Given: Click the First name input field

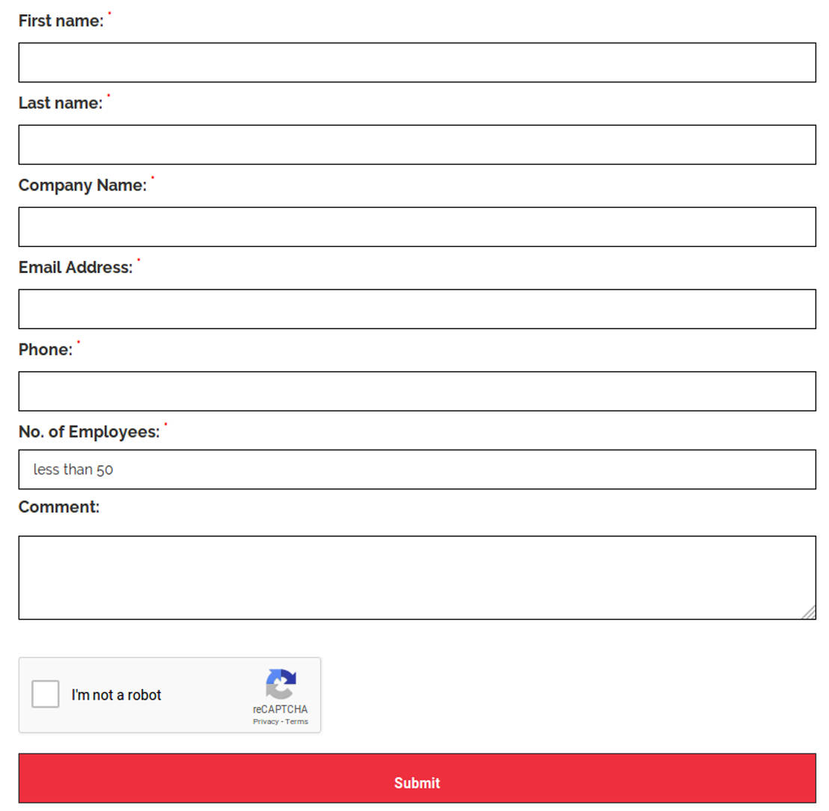Looking at the screenshot, I should tap(417, 62).
